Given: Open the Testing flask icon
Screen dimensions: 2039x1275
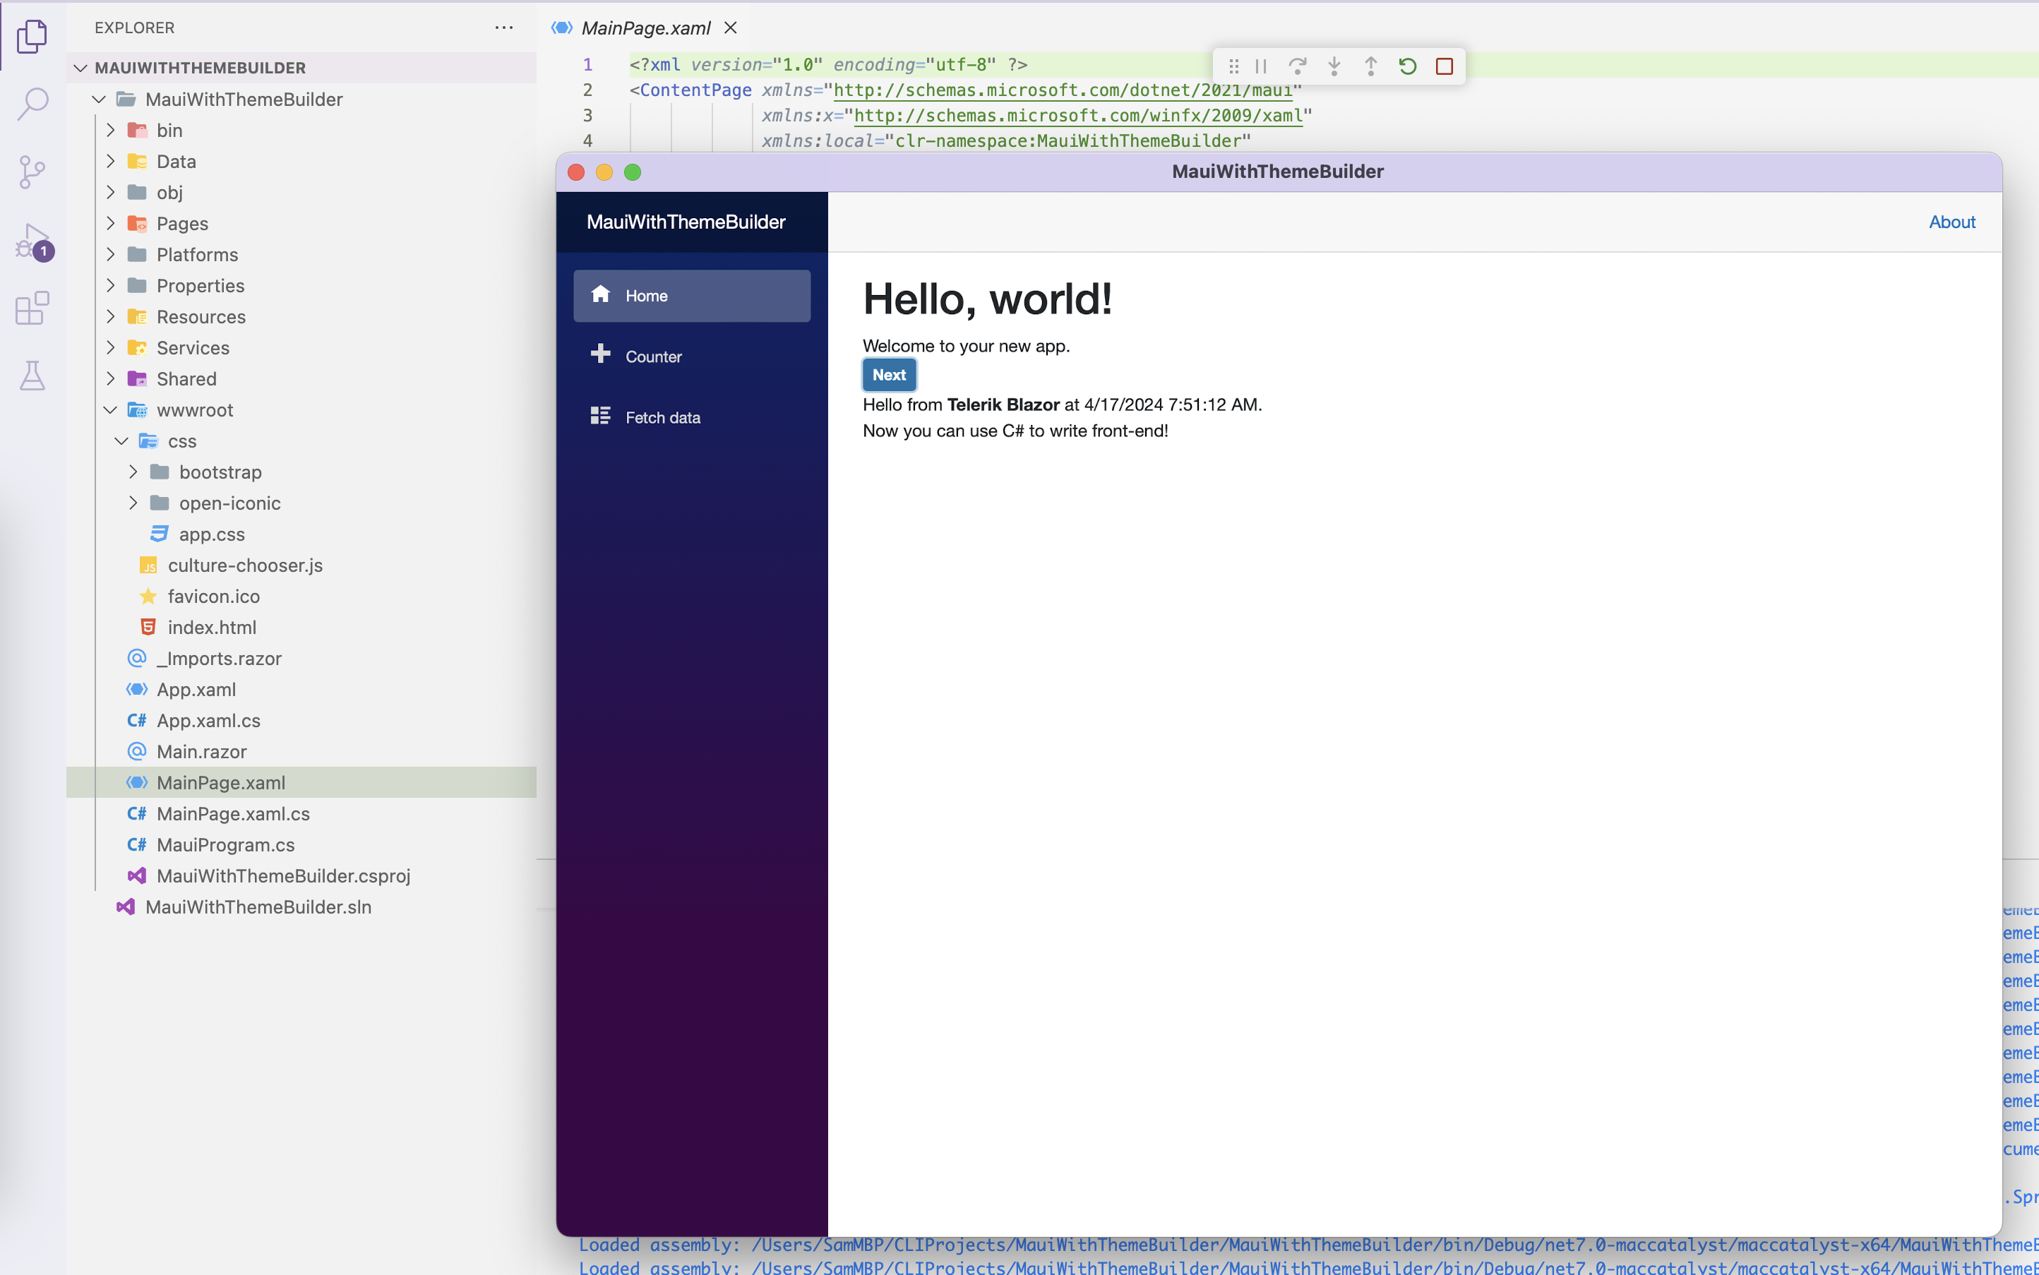Looking at the screenshot, I should tap(32, 376).
